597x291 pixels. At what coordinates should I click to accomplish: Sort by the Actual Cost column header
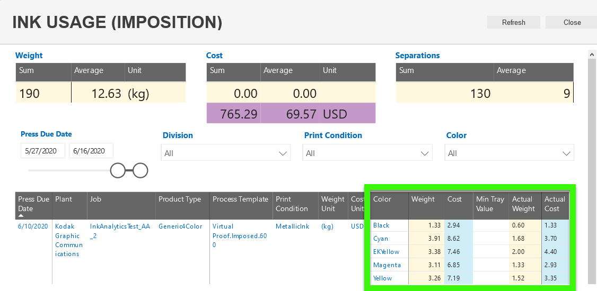tap(555, 204)
